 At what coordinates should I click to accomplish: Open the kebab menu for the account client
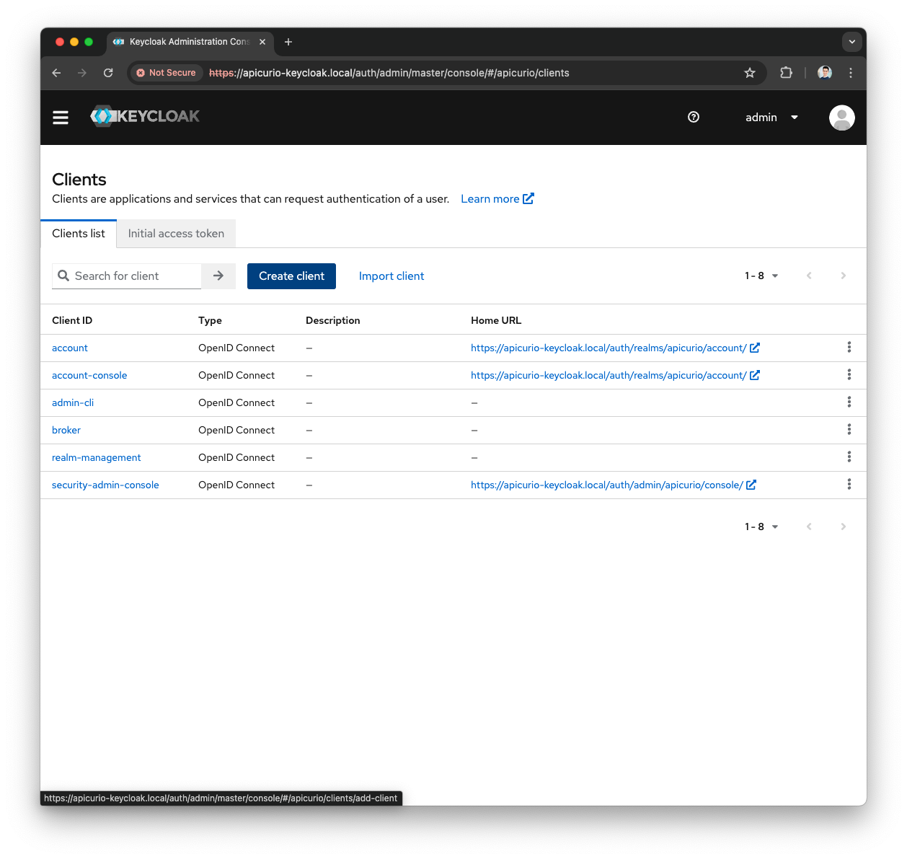[849, 347]
